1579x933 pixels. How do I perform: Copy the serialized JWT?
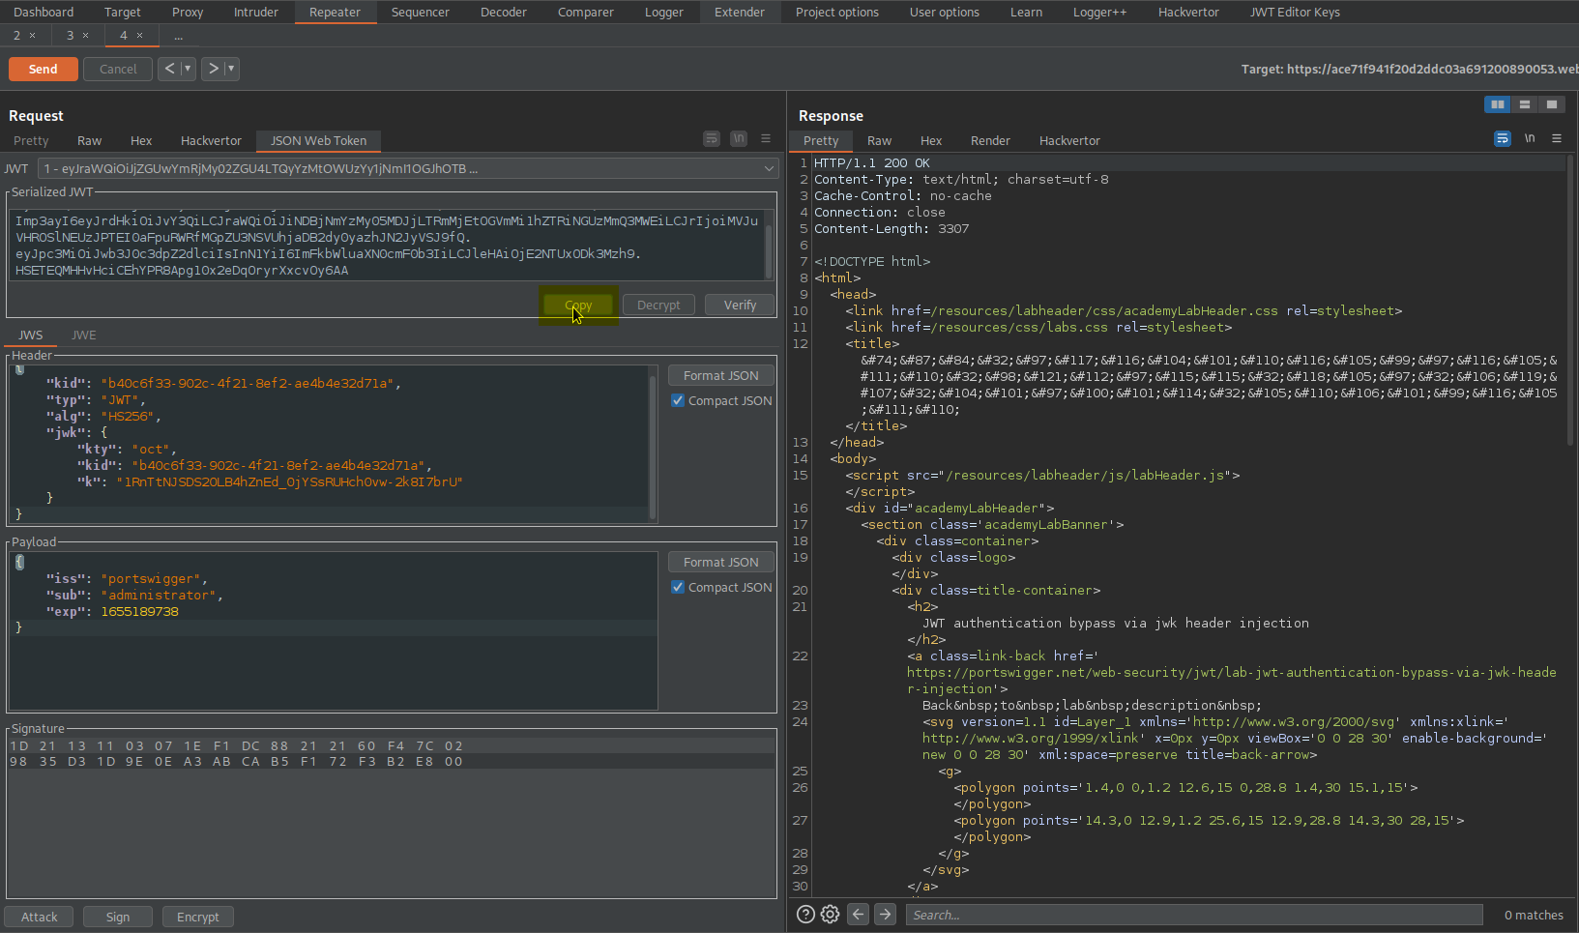tap(578, 305)
